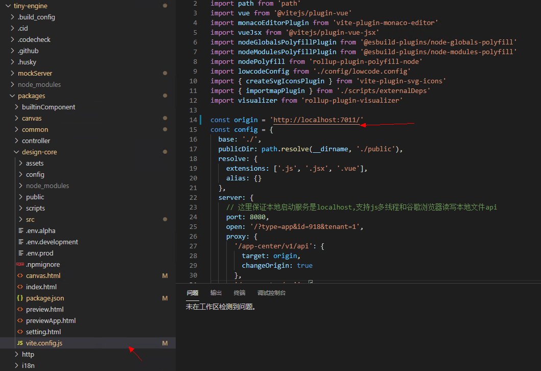Click the HTML icon beside canvas.html

tap(20, 276)
